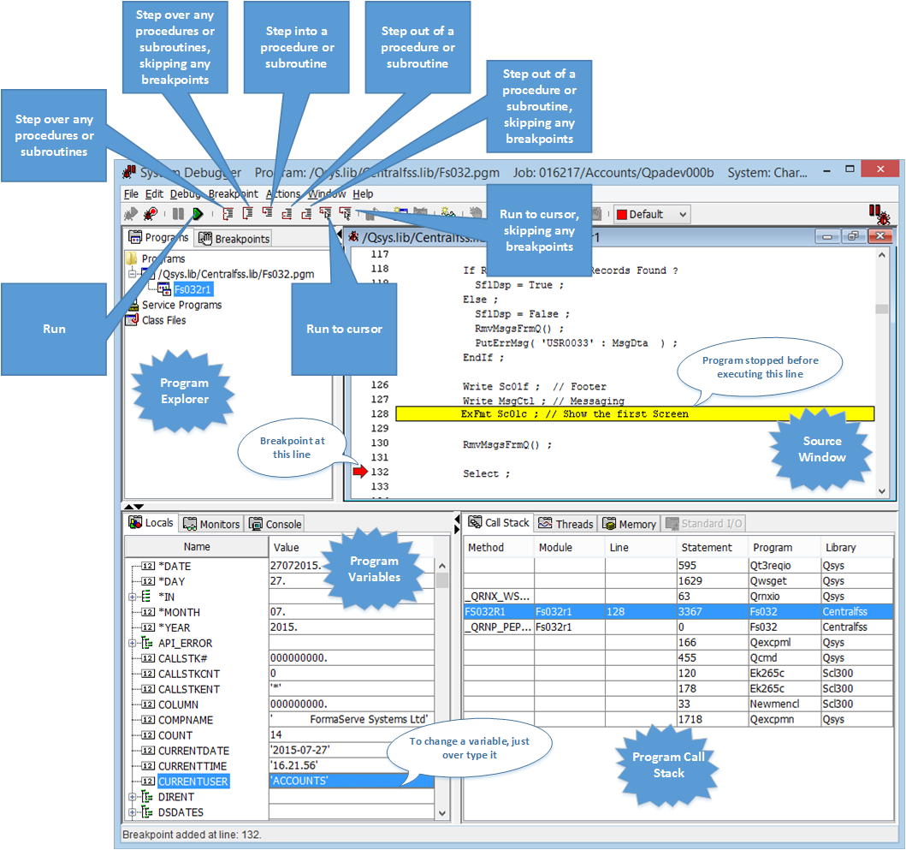Viewport: 906px width, 850px height.
Task: Click the Pause icon in the toolbar
Action: tap(178, 214)
